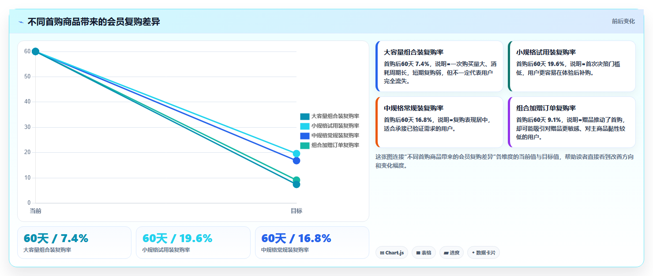
Task: Select the 组合加赠订单 data point at 目标
Action: (296, 180)
